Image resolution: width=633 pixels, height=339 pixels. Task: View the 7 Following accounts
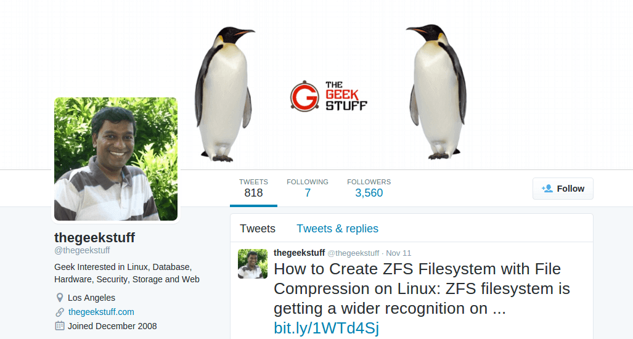pos(308,189)
